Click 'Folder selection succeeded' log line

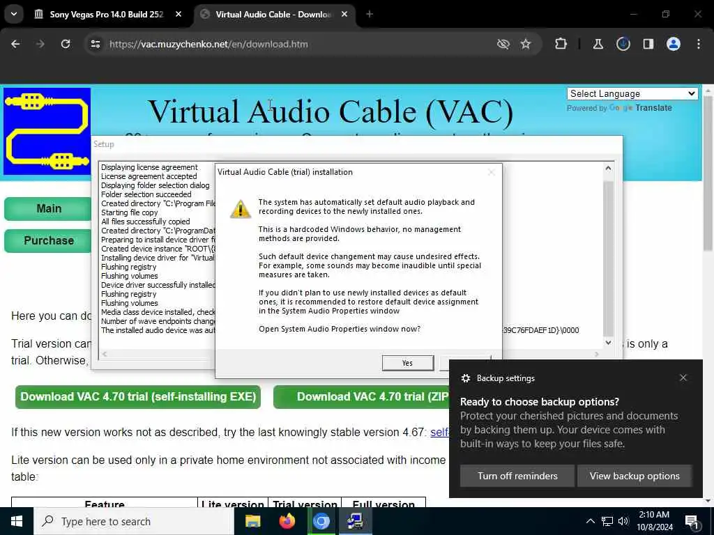(x=146, y=194)
